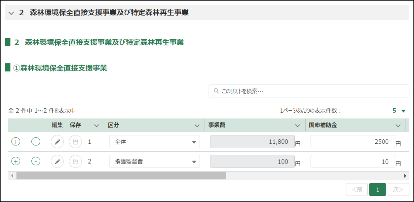Open the 指導監督費 category dropdown
This screenshot has width=414, height=202.
155,162
